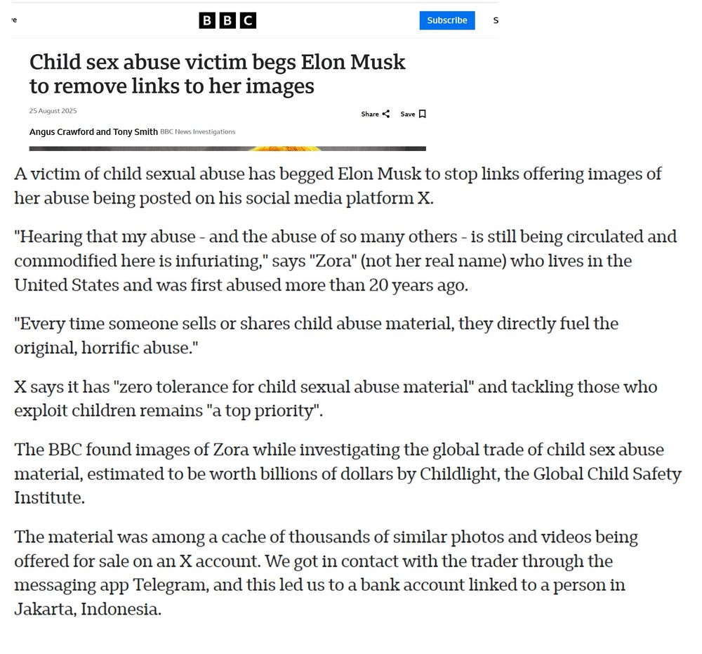
Task: Click the first B block of the BBC logo
Action: 207,20
